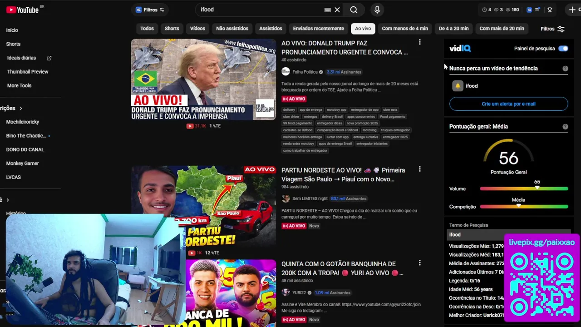Open the 'DONO DO CANAL' subscription
The height and width of the screenshot is (327, 581).
pyautogui.click(x=25, y=149)
